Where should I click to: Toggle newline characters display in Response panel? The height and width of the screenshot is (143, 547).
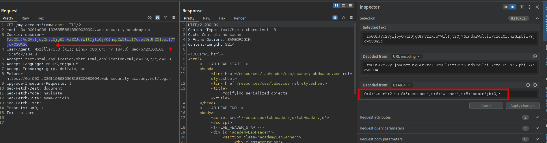[x=343, y=18]
